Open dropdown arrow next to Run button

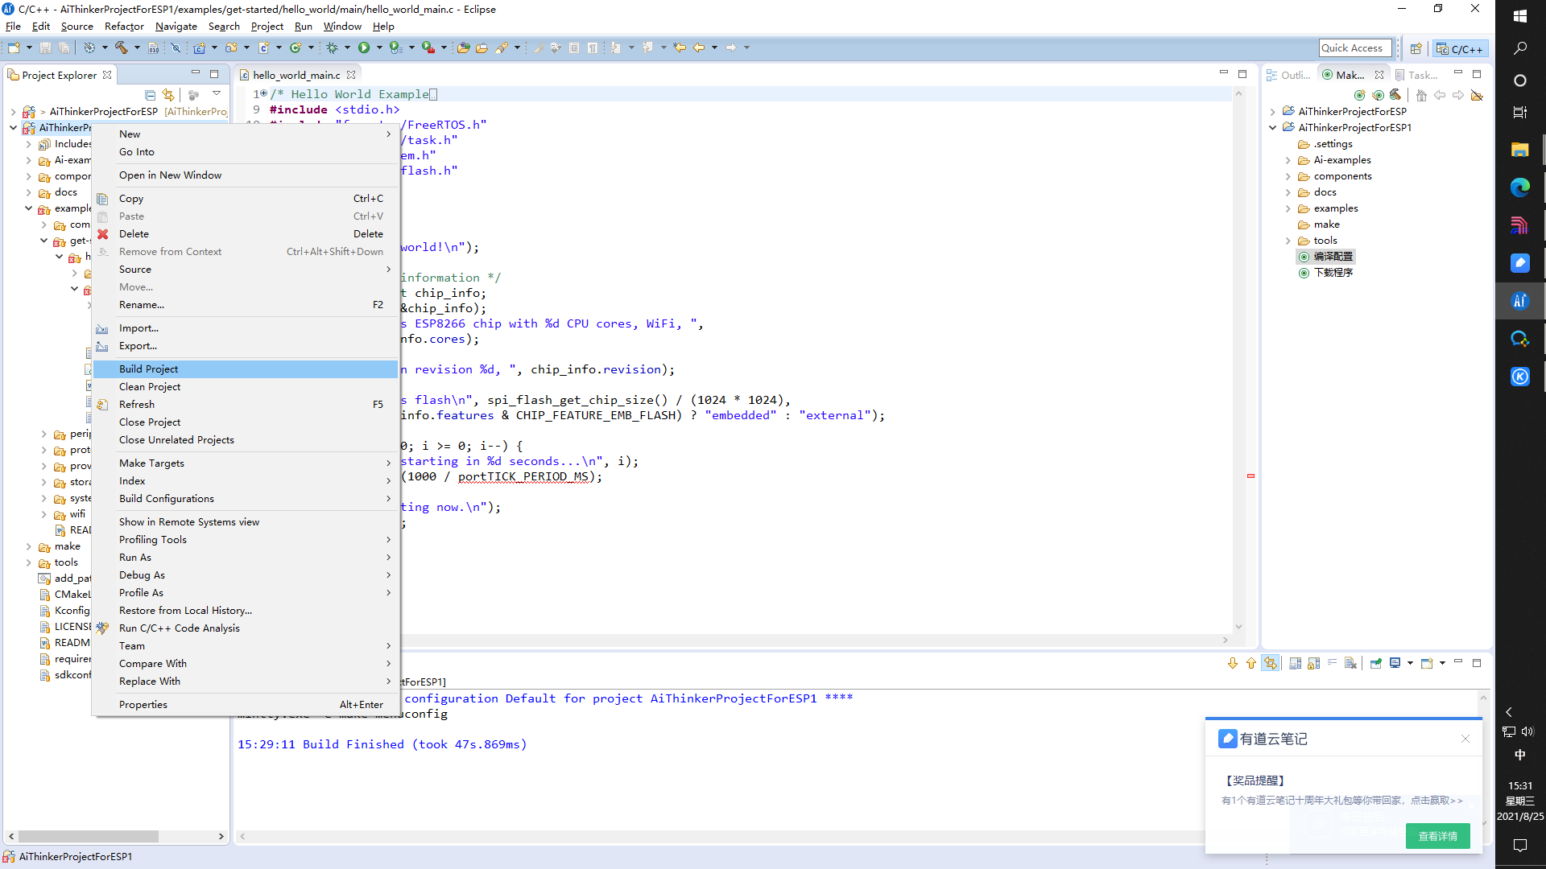(379, 48)
